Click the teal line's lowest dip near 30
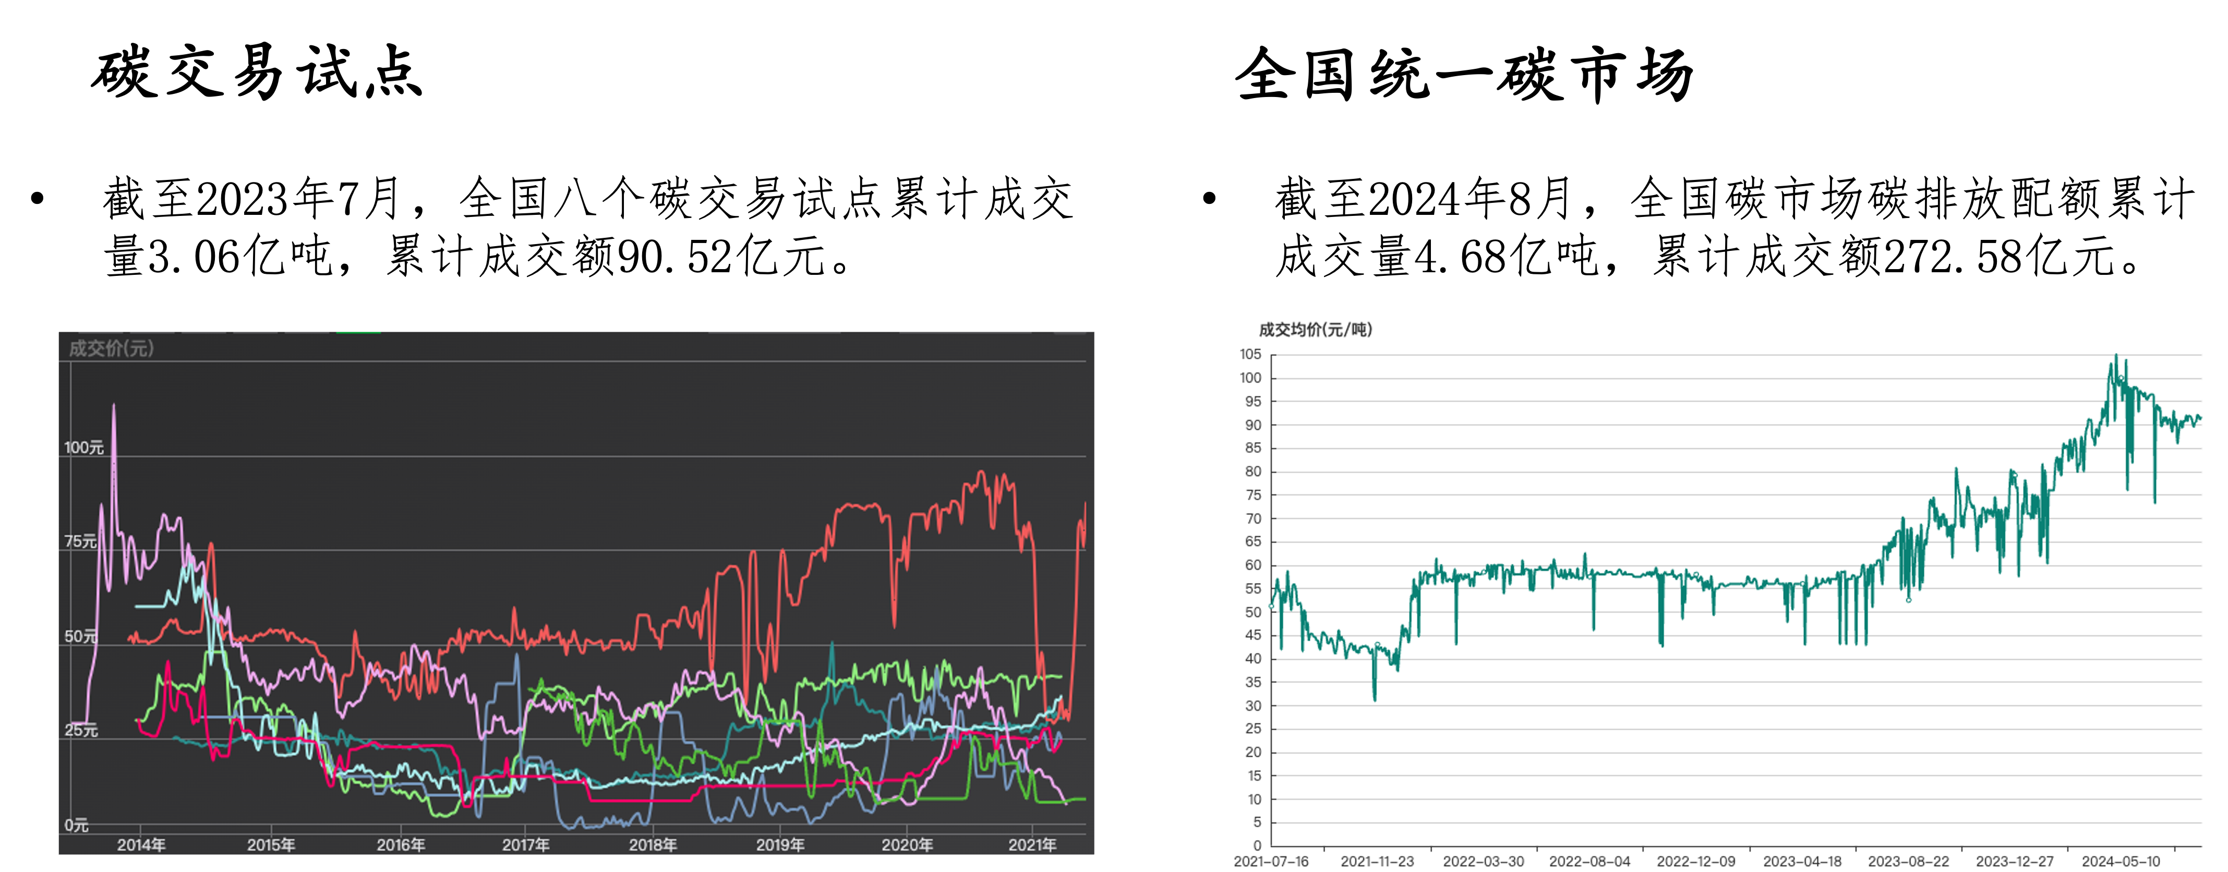Image resolution: width=2228 pixels, height=872 pixels. click(x=1375, y=699)
